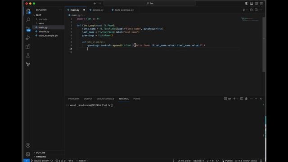This screenshot has width=288, height=162.
Task: Select the zsh terminal shell label
Action: click(228, 99)
